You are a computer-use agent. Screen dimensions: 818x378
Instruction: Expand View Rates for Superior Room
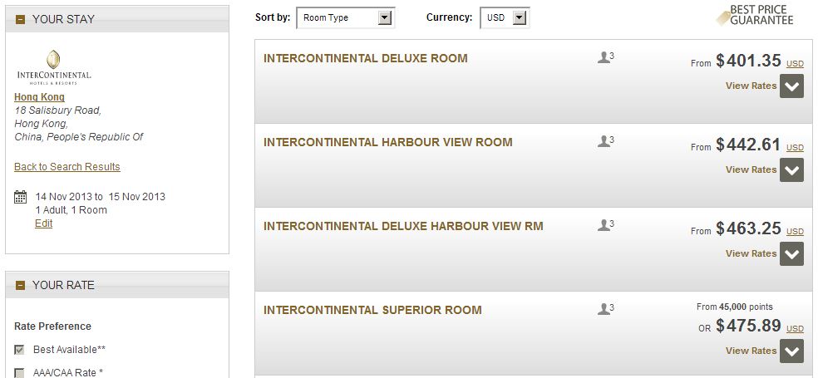point(791,351)
